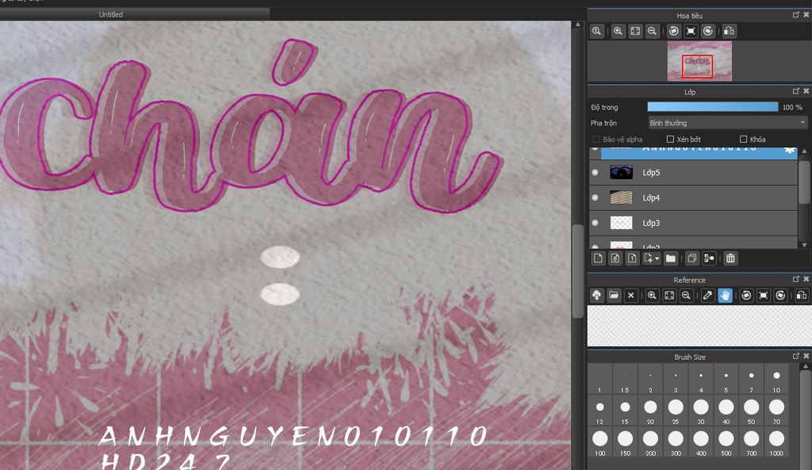This screenshot has height=470, width=812.
Task: Toggle the Khóa checkbox
Action: 743,139
